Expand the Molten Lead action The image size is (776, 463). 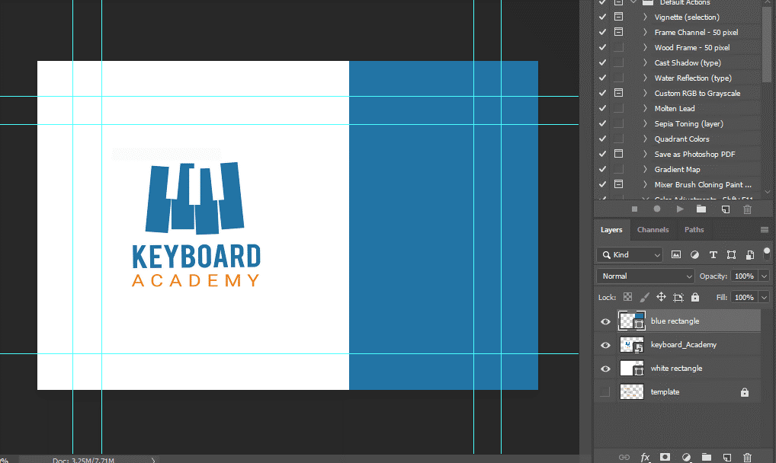645,108
